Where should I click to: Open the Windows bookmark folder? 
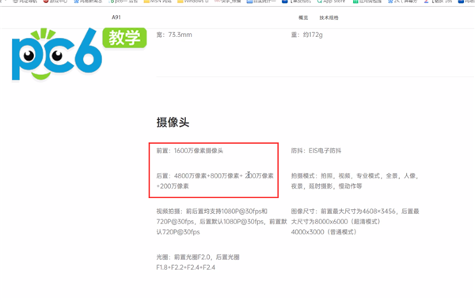click(x=193, y=2)
